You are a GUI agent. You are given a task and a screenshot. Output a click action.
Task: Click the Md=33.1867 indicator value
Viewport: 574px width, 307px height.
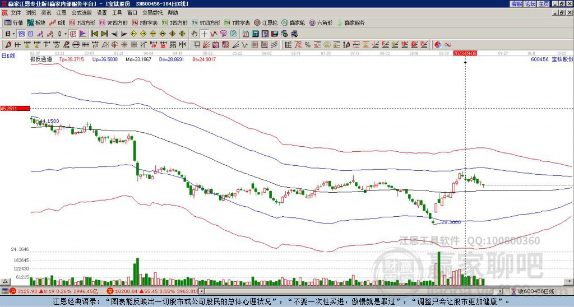tap(138, 59)
